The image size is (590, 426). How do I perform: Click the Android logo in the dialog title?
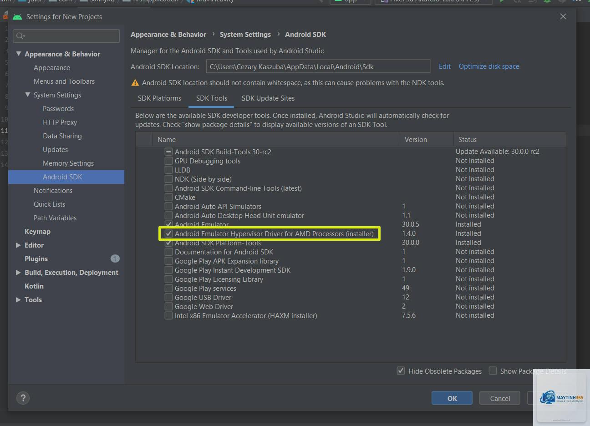17,17
